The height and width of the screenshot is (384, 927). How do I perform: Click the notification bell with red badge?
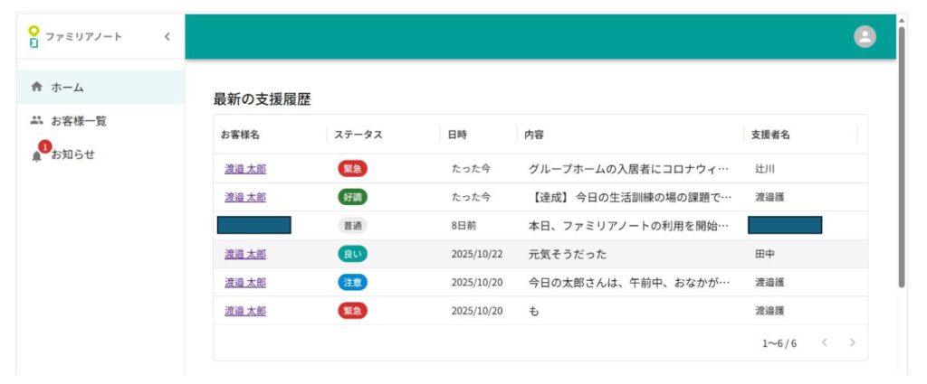coord(37,155)
